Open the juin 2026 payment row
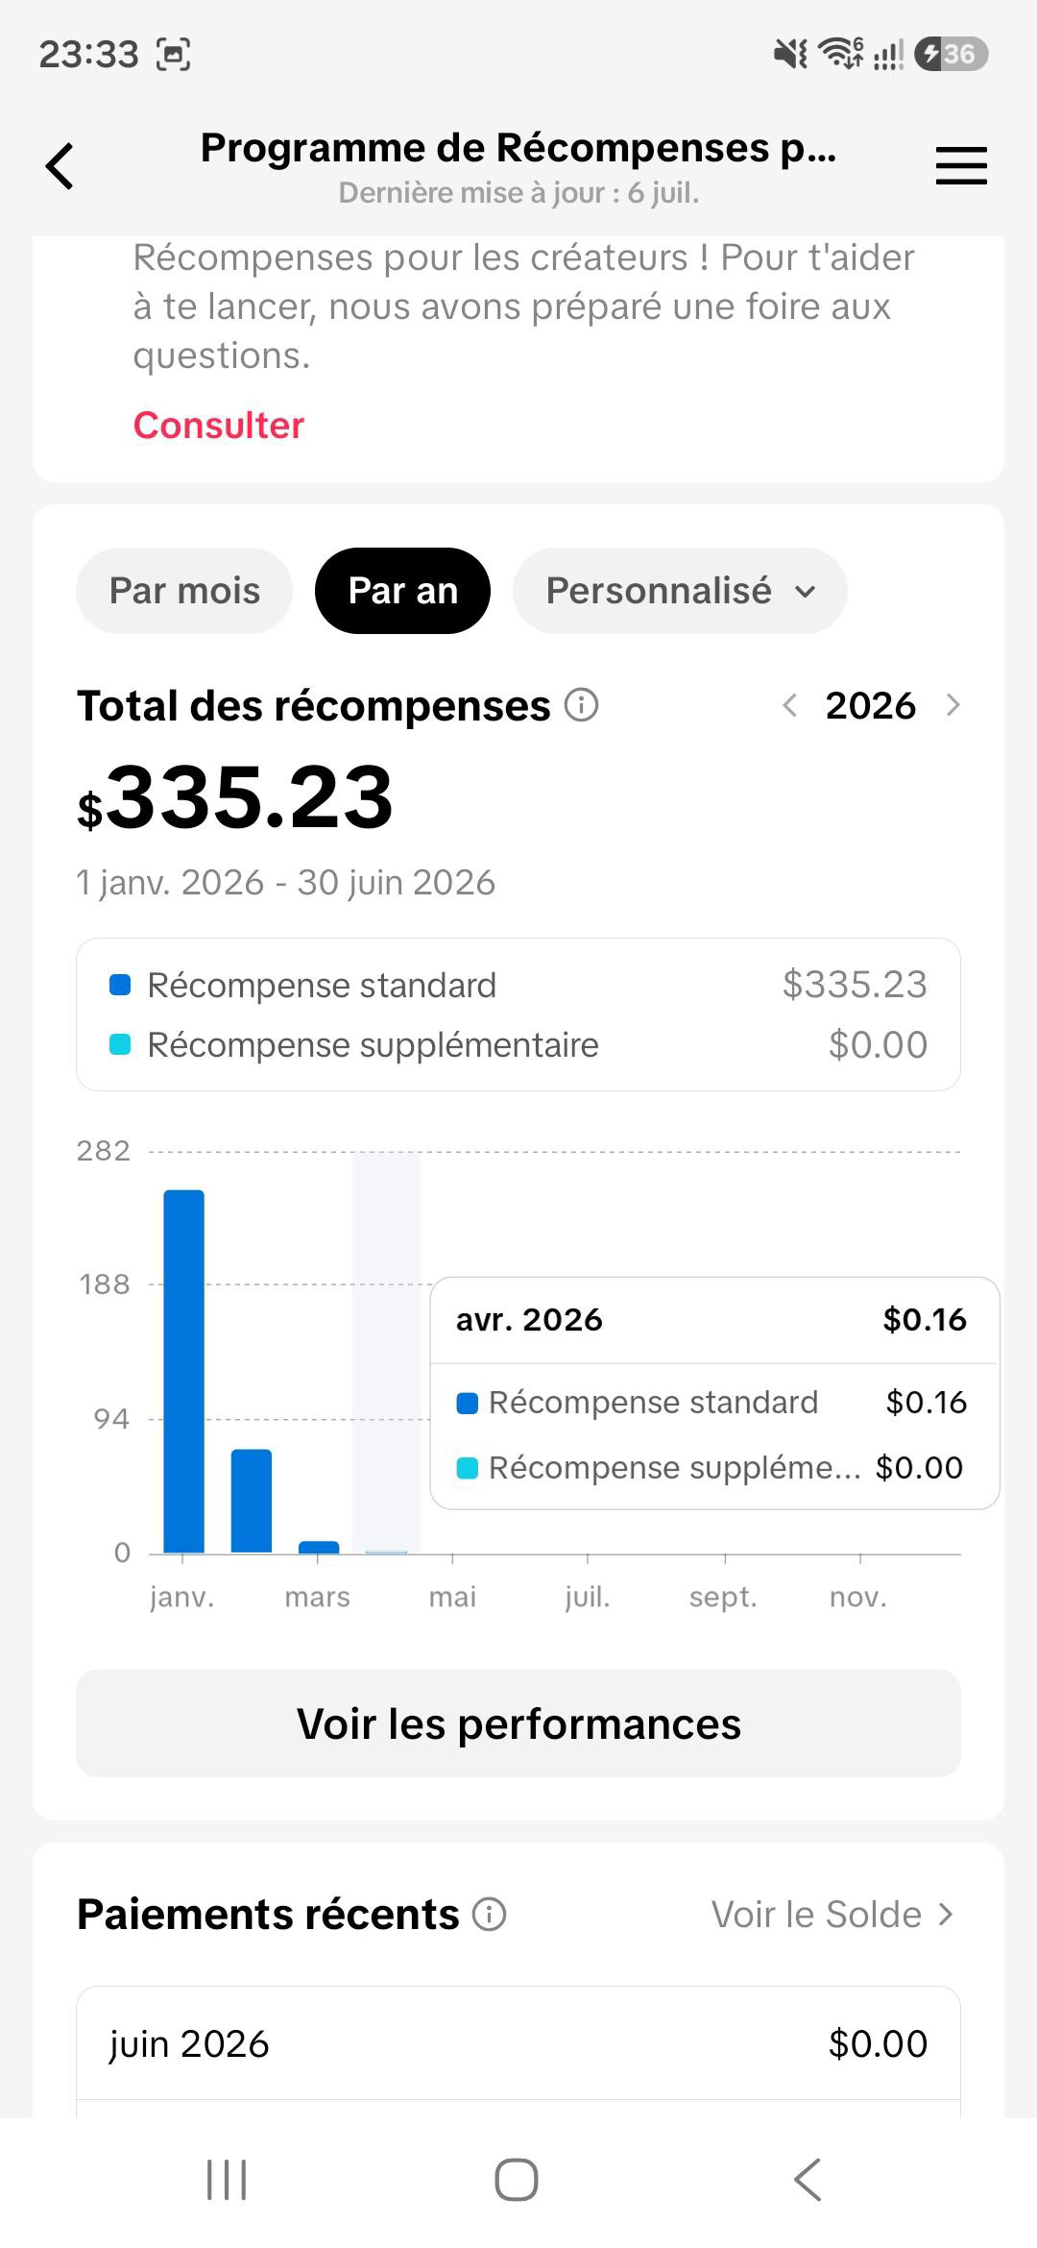The height and width of the screenshot is (2248, 1037). [x=518, y=2043]
